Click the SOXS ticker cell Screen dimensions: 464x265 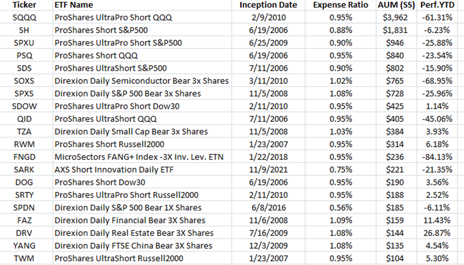(x=23, y=81)
